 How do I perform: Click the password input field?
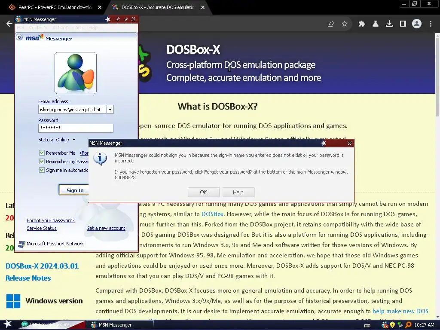click(76, 128)
